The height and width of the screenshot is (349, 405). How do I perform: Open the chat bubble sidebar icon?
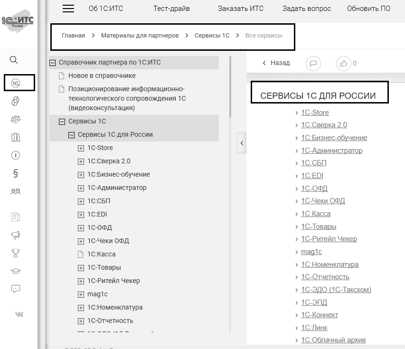click(16, 289)
